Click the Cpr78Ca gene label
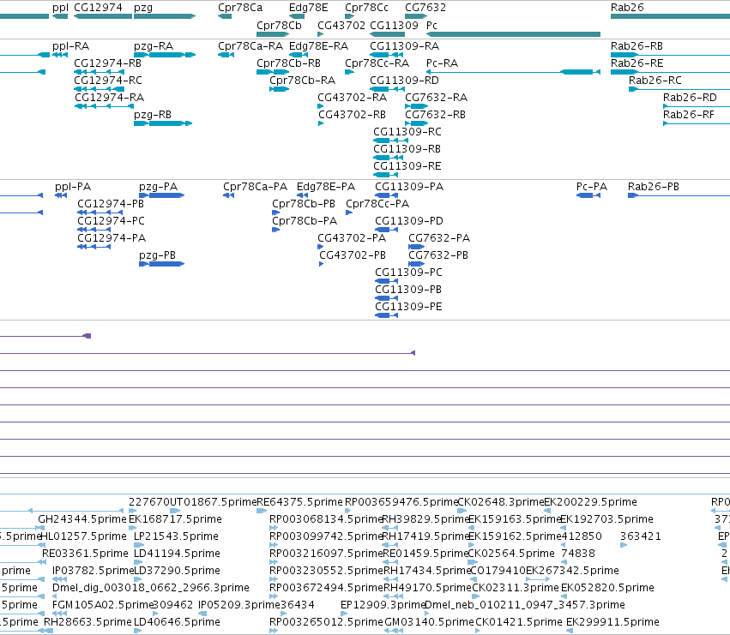This screenshot has height=635, width=730. pos(240,8)
